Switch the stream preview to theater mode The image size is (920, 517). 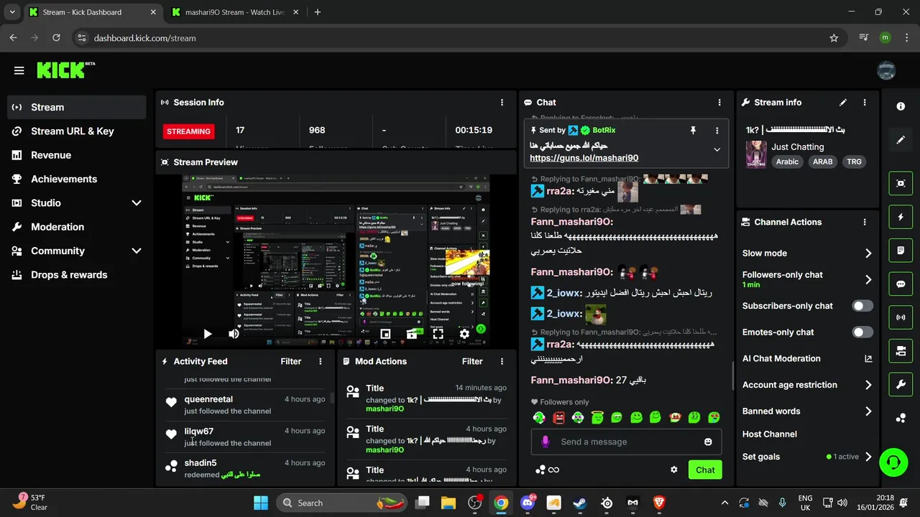point(412,334)
